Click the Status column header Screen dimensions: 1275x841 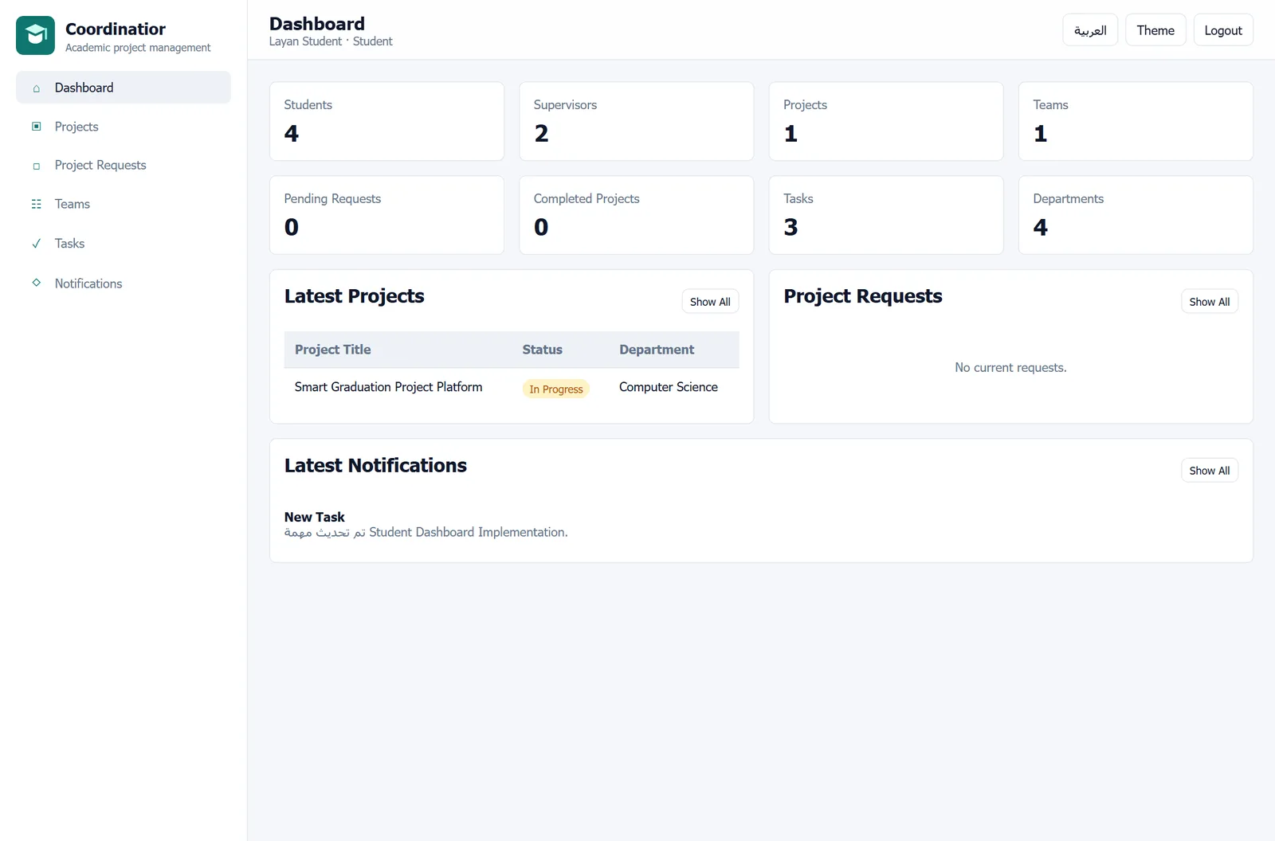tap(542, 350)
